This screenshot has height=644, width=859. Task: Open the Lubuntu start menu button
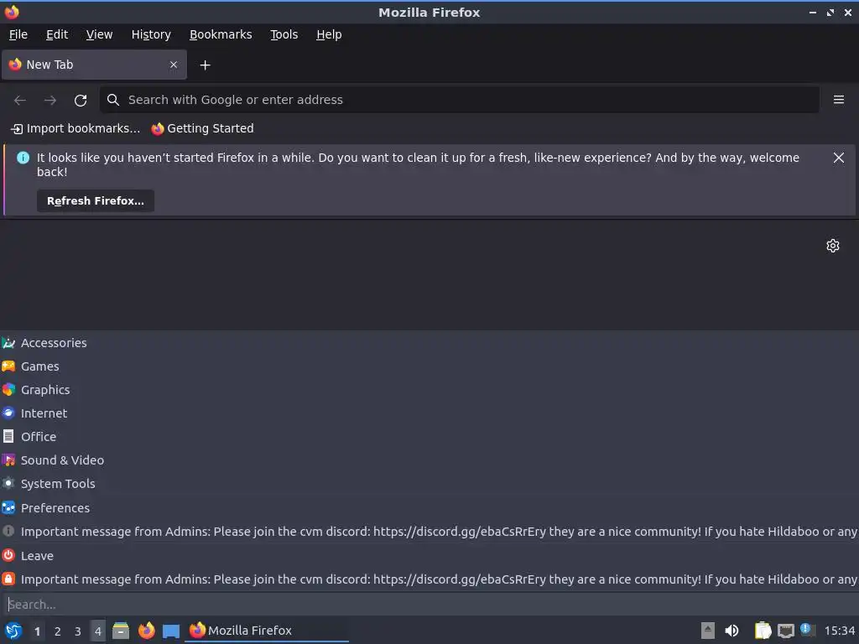point(13,631)
